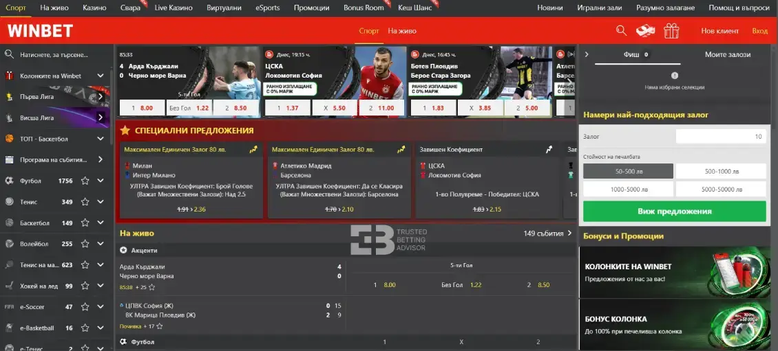Click the Тенис ball icon in sidebar
The width and height of the screenshot is (778, 351).
coord(9,201)
